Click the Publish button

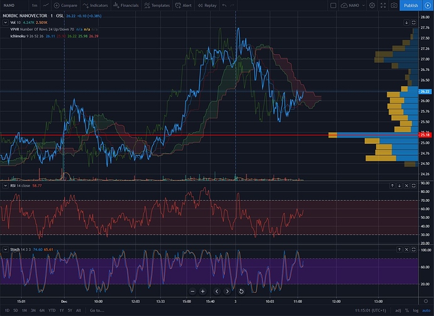coord(411,5)
